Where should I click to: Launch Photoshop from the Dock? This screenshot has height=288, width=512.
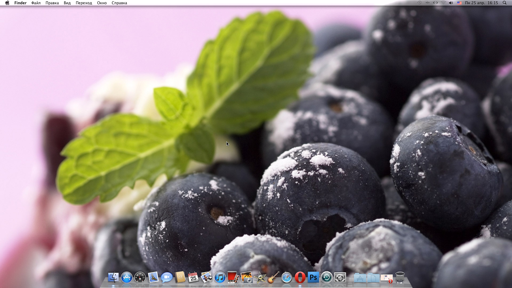point(313,277)
